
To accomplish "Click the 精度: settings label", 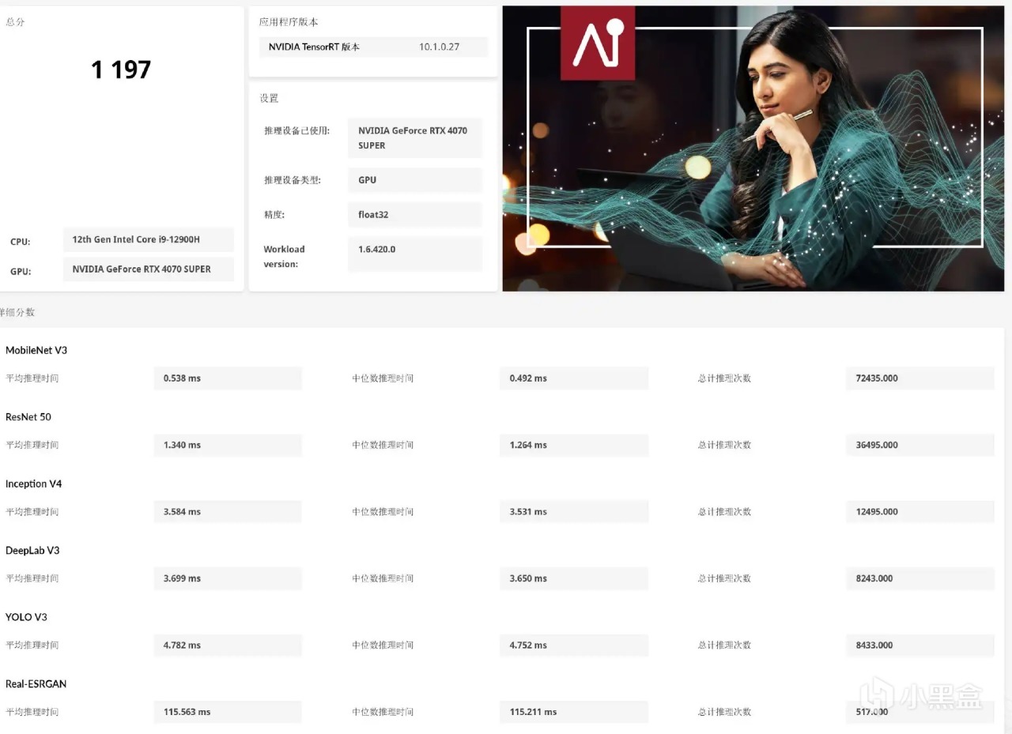I will (x=274, y=214).
